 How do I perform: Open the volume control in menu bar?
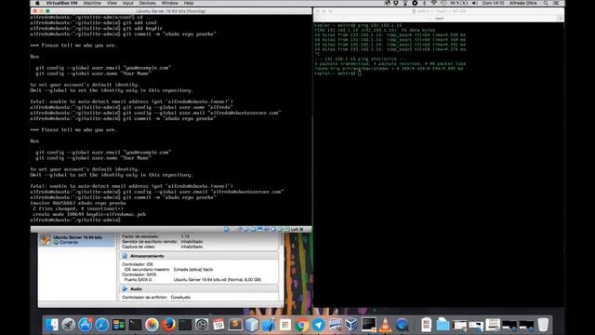[x=475, y=3]
